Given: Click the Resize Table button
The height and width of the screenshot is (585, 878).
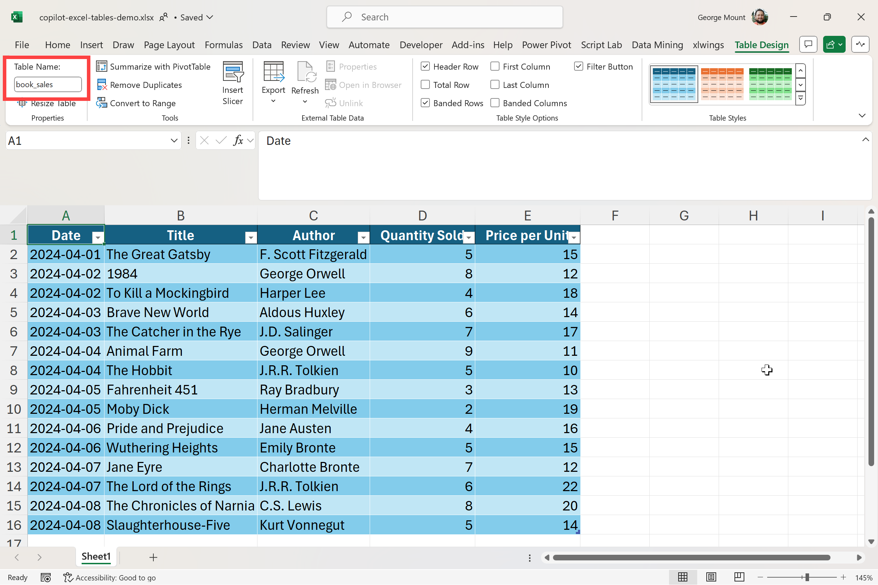Looking at the screenshot, I should [x=49, y=103].
